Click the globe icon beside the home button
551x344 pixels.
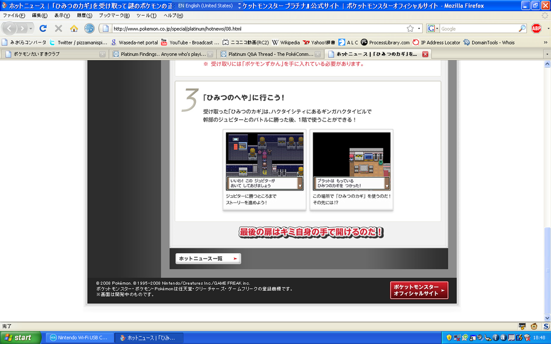point(89,28)
